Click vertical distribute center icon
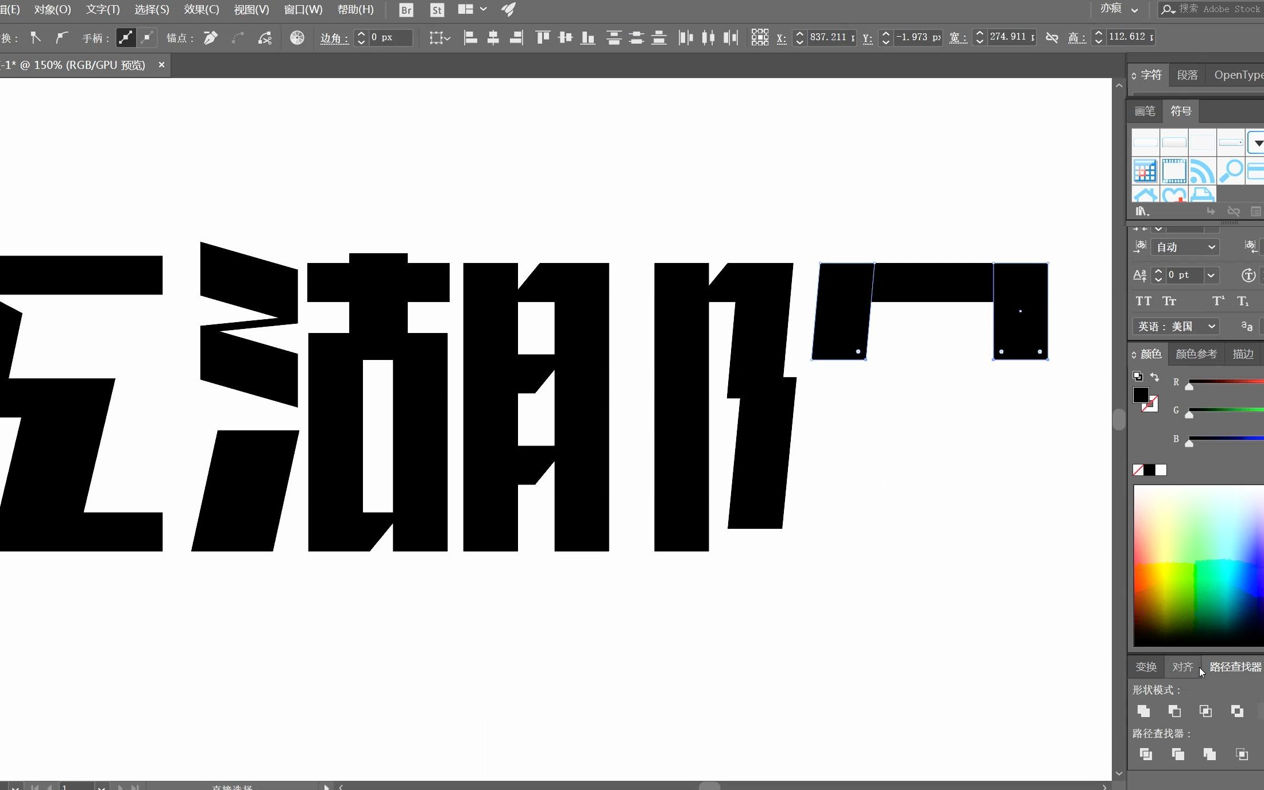The height and width of the screenshot is (790, 1264). pyautogui.click(x=636, y=38)
